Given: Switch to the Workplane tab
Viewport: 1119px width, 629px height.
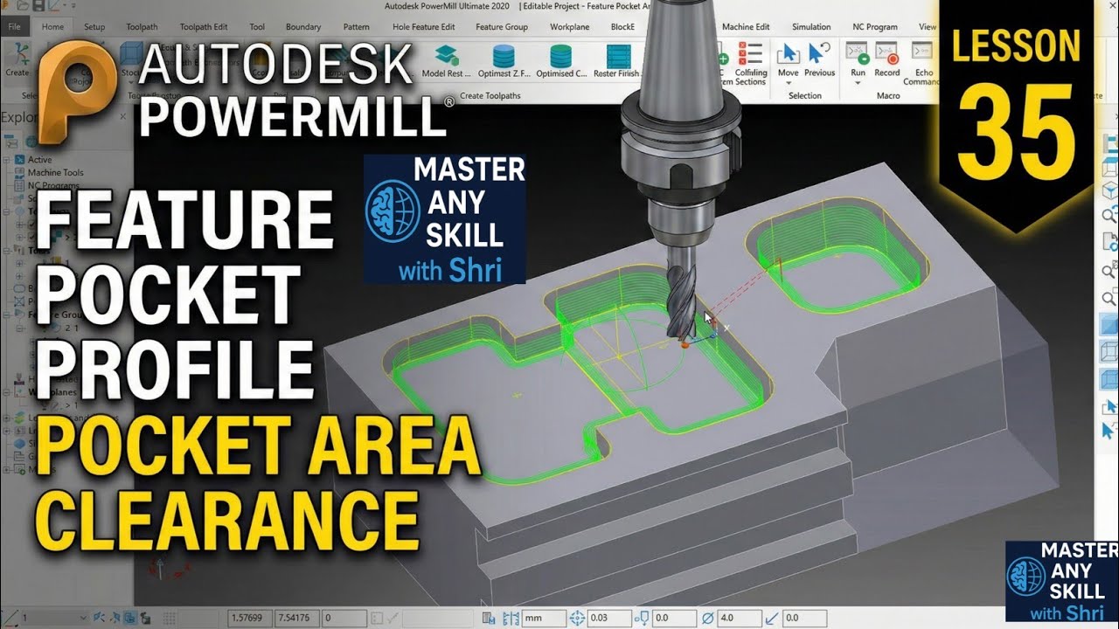Looking at the screenshot, I should [x=569, y=27].
